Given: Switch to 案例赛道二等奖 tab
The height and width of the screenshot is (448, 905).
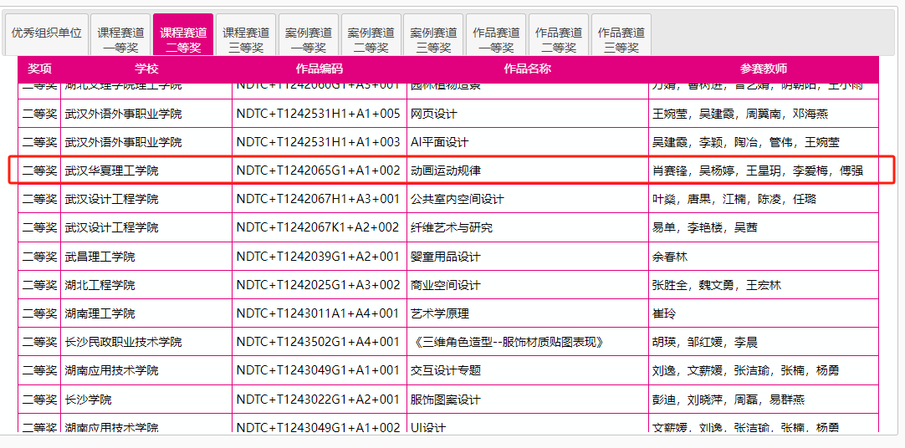Looking at the screenshot, I should point(371,39).
